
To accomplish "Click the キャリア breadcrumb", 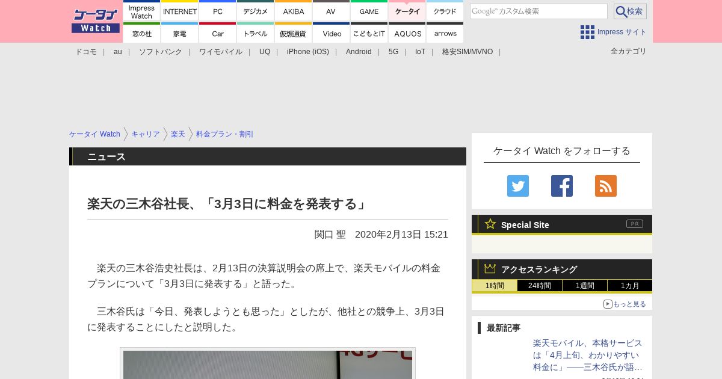I will 146,134.
